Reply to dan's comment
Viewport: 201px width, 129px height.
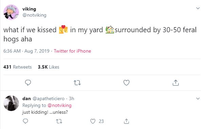[25, 121]
